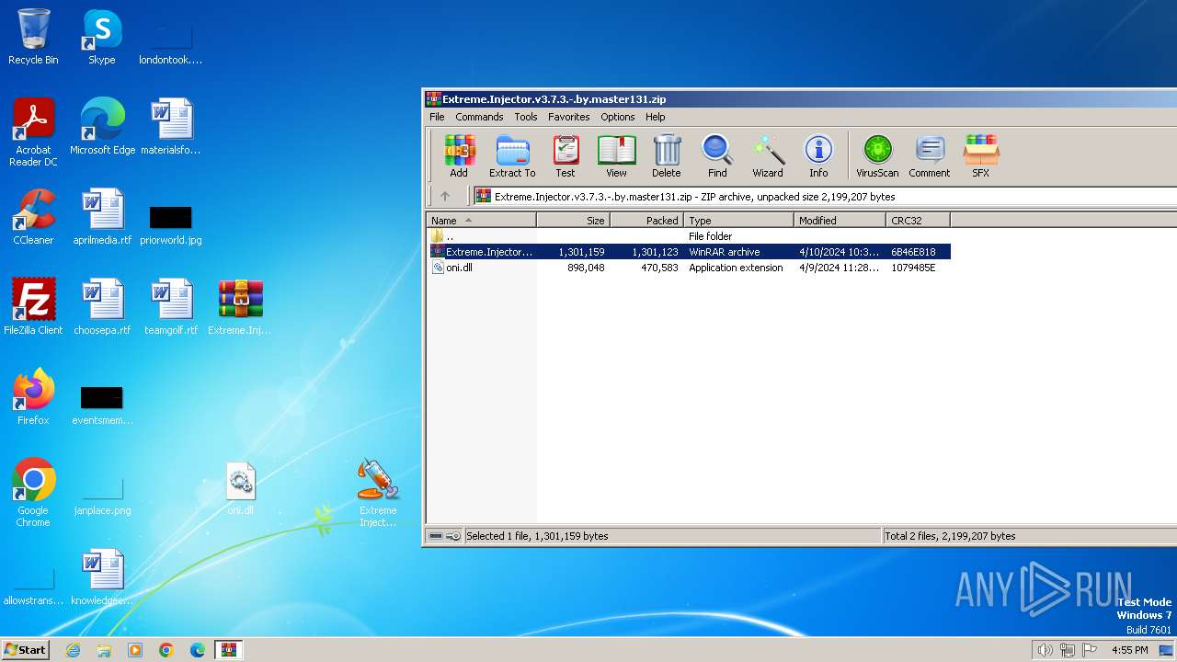Select the Firefox desktop icon
1177x662 pixels.
click(33, 397)
